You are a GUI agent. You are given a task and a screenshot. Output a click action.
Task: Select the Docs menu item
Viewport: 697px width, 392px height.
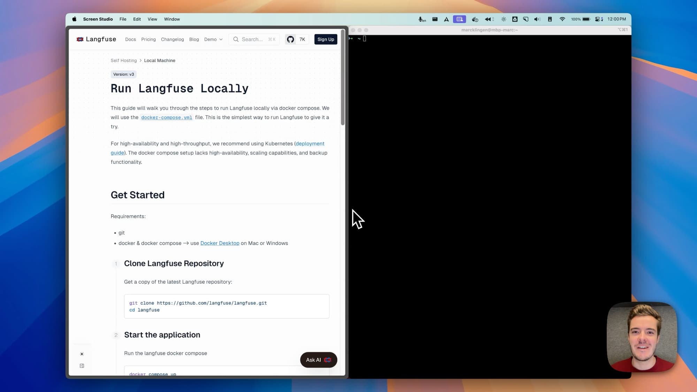130,39
